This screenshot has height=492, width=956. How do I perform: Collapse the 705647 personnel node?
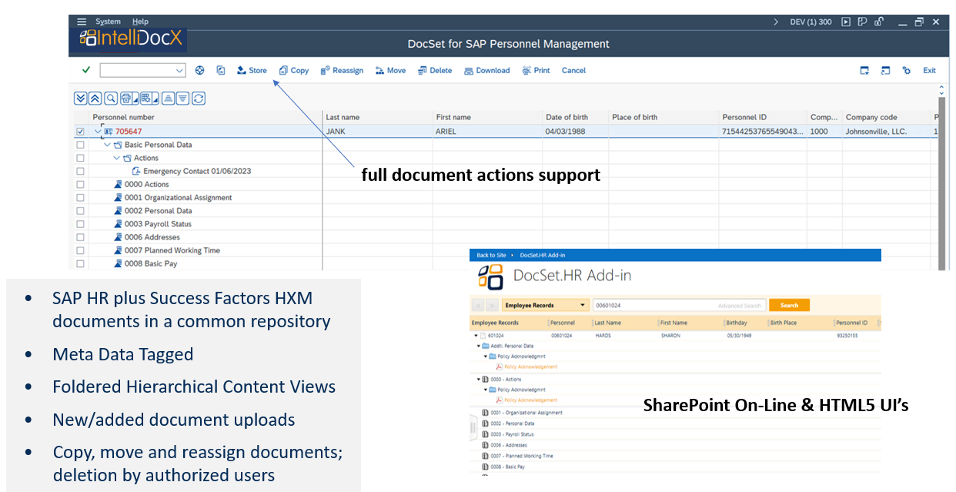pyautogui.click(x=97, y=132)
